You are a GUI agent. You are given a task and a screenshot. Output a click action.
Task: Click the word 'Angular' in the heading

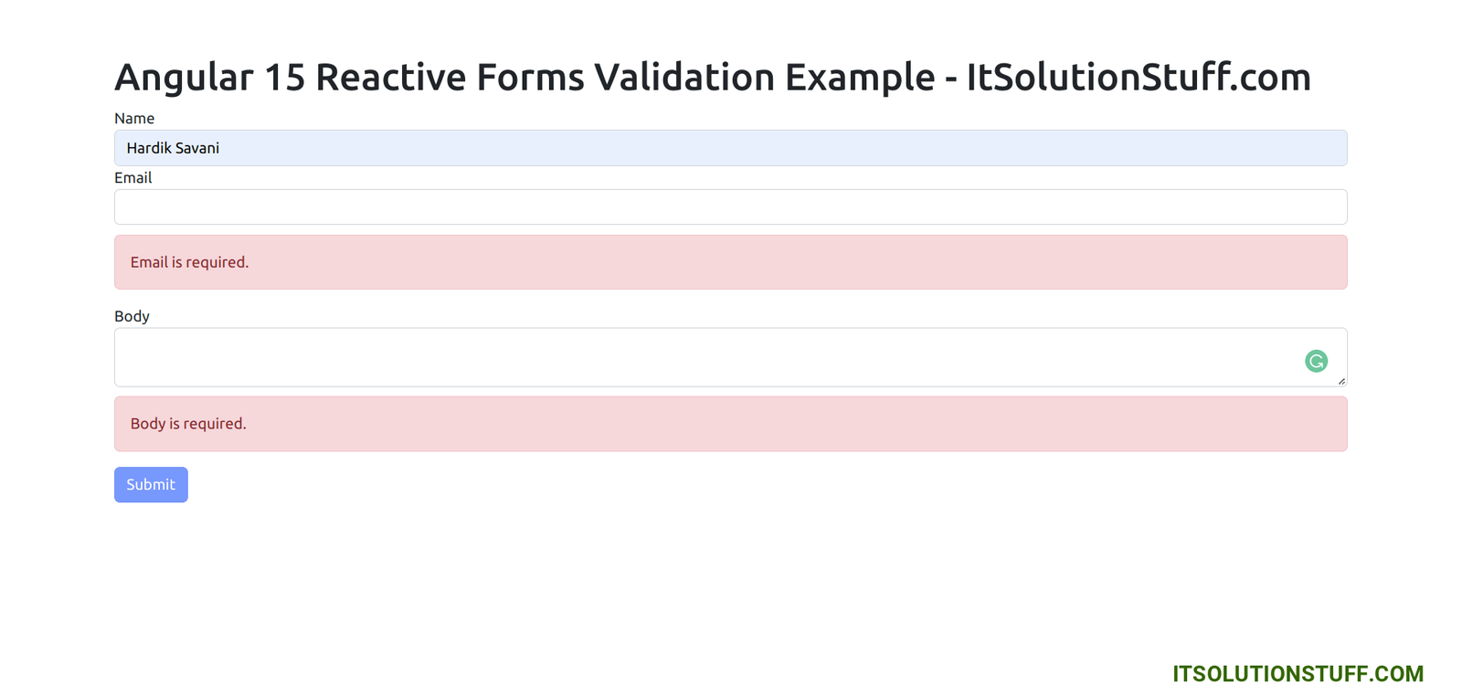184,79
